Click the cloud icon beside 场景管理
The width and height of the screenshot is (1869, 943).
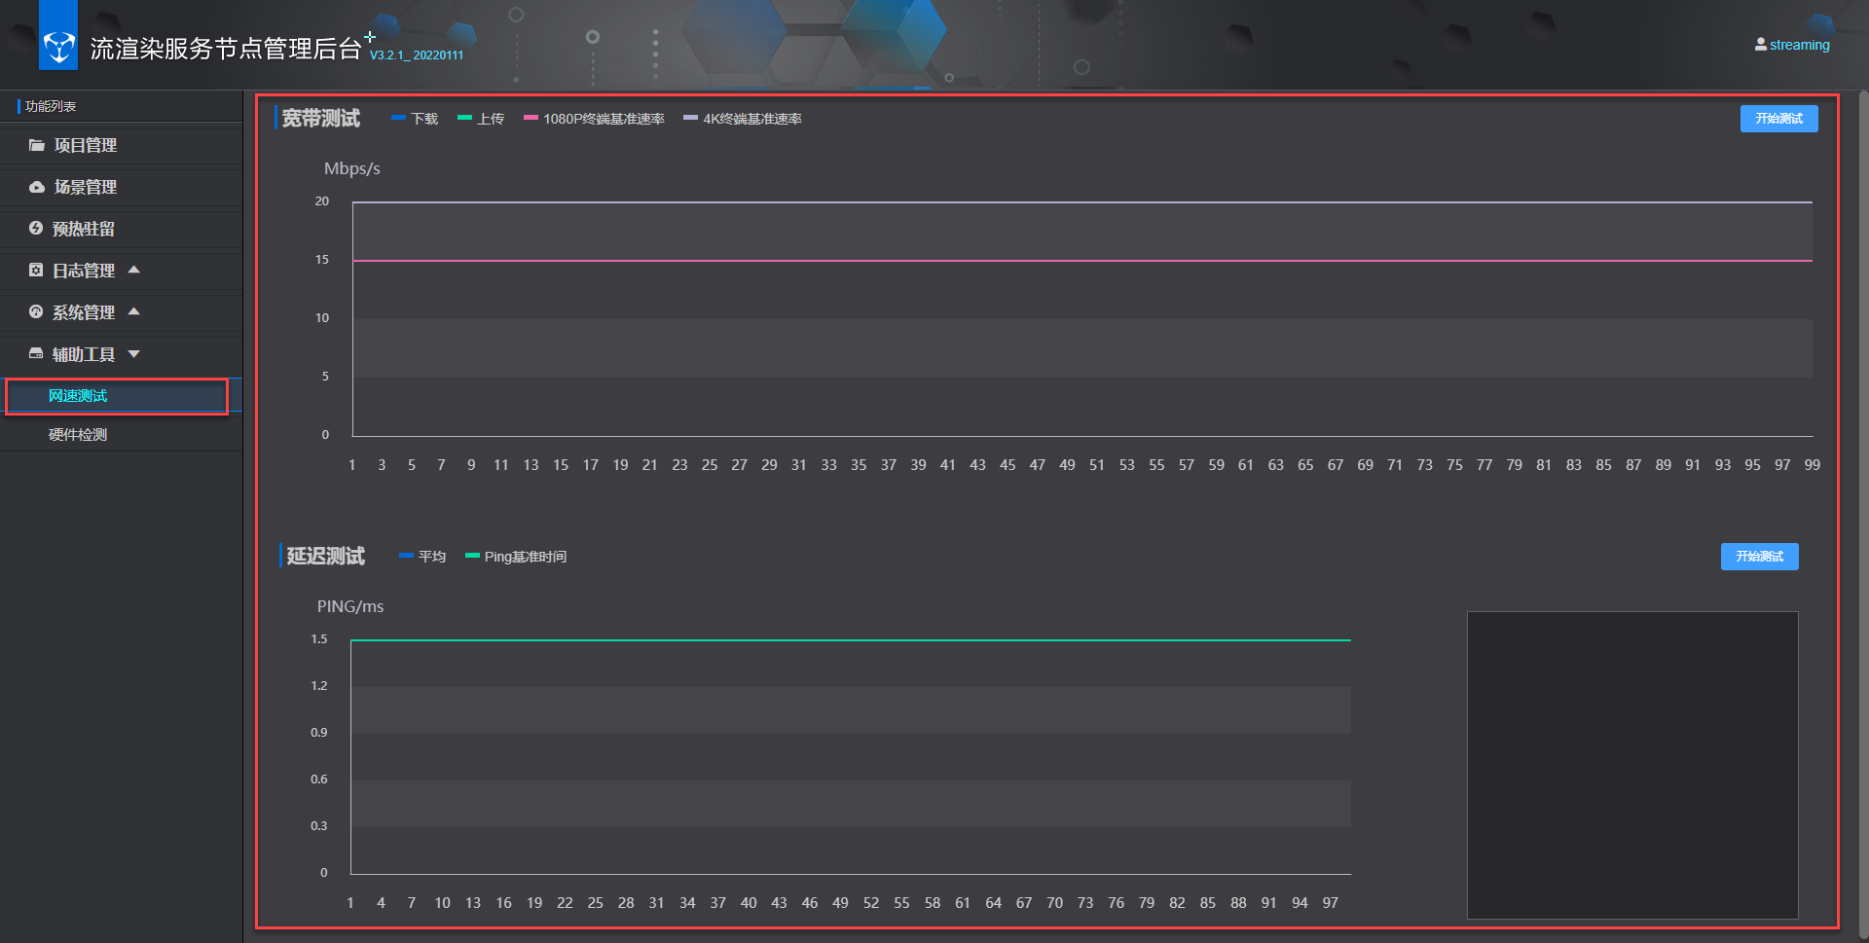click(x=37, y=187)
